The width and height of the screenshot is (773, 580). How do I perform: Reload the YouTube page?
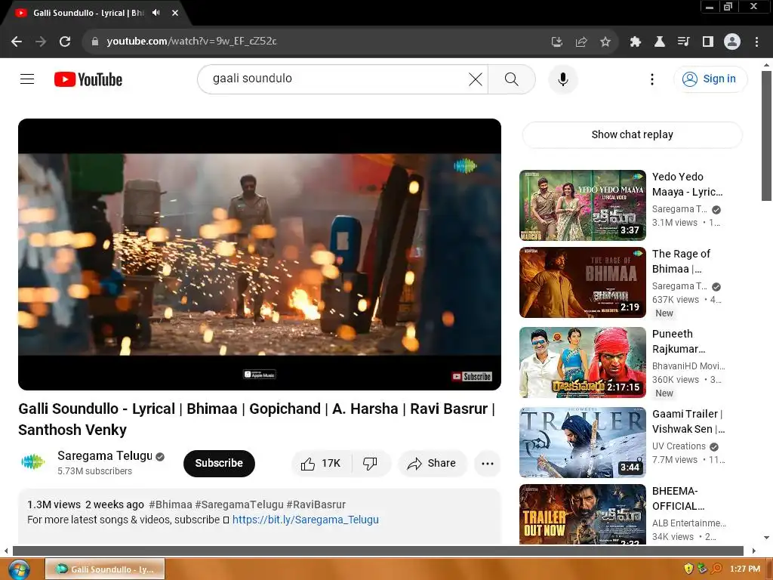pyautogui.click(x=65, y=42)
